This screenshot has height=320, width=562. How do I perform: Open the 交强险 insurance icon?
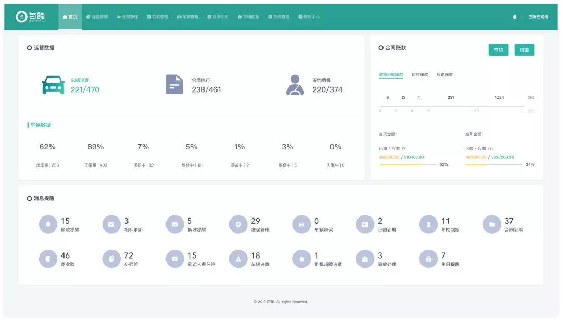[x=111, y=259]
